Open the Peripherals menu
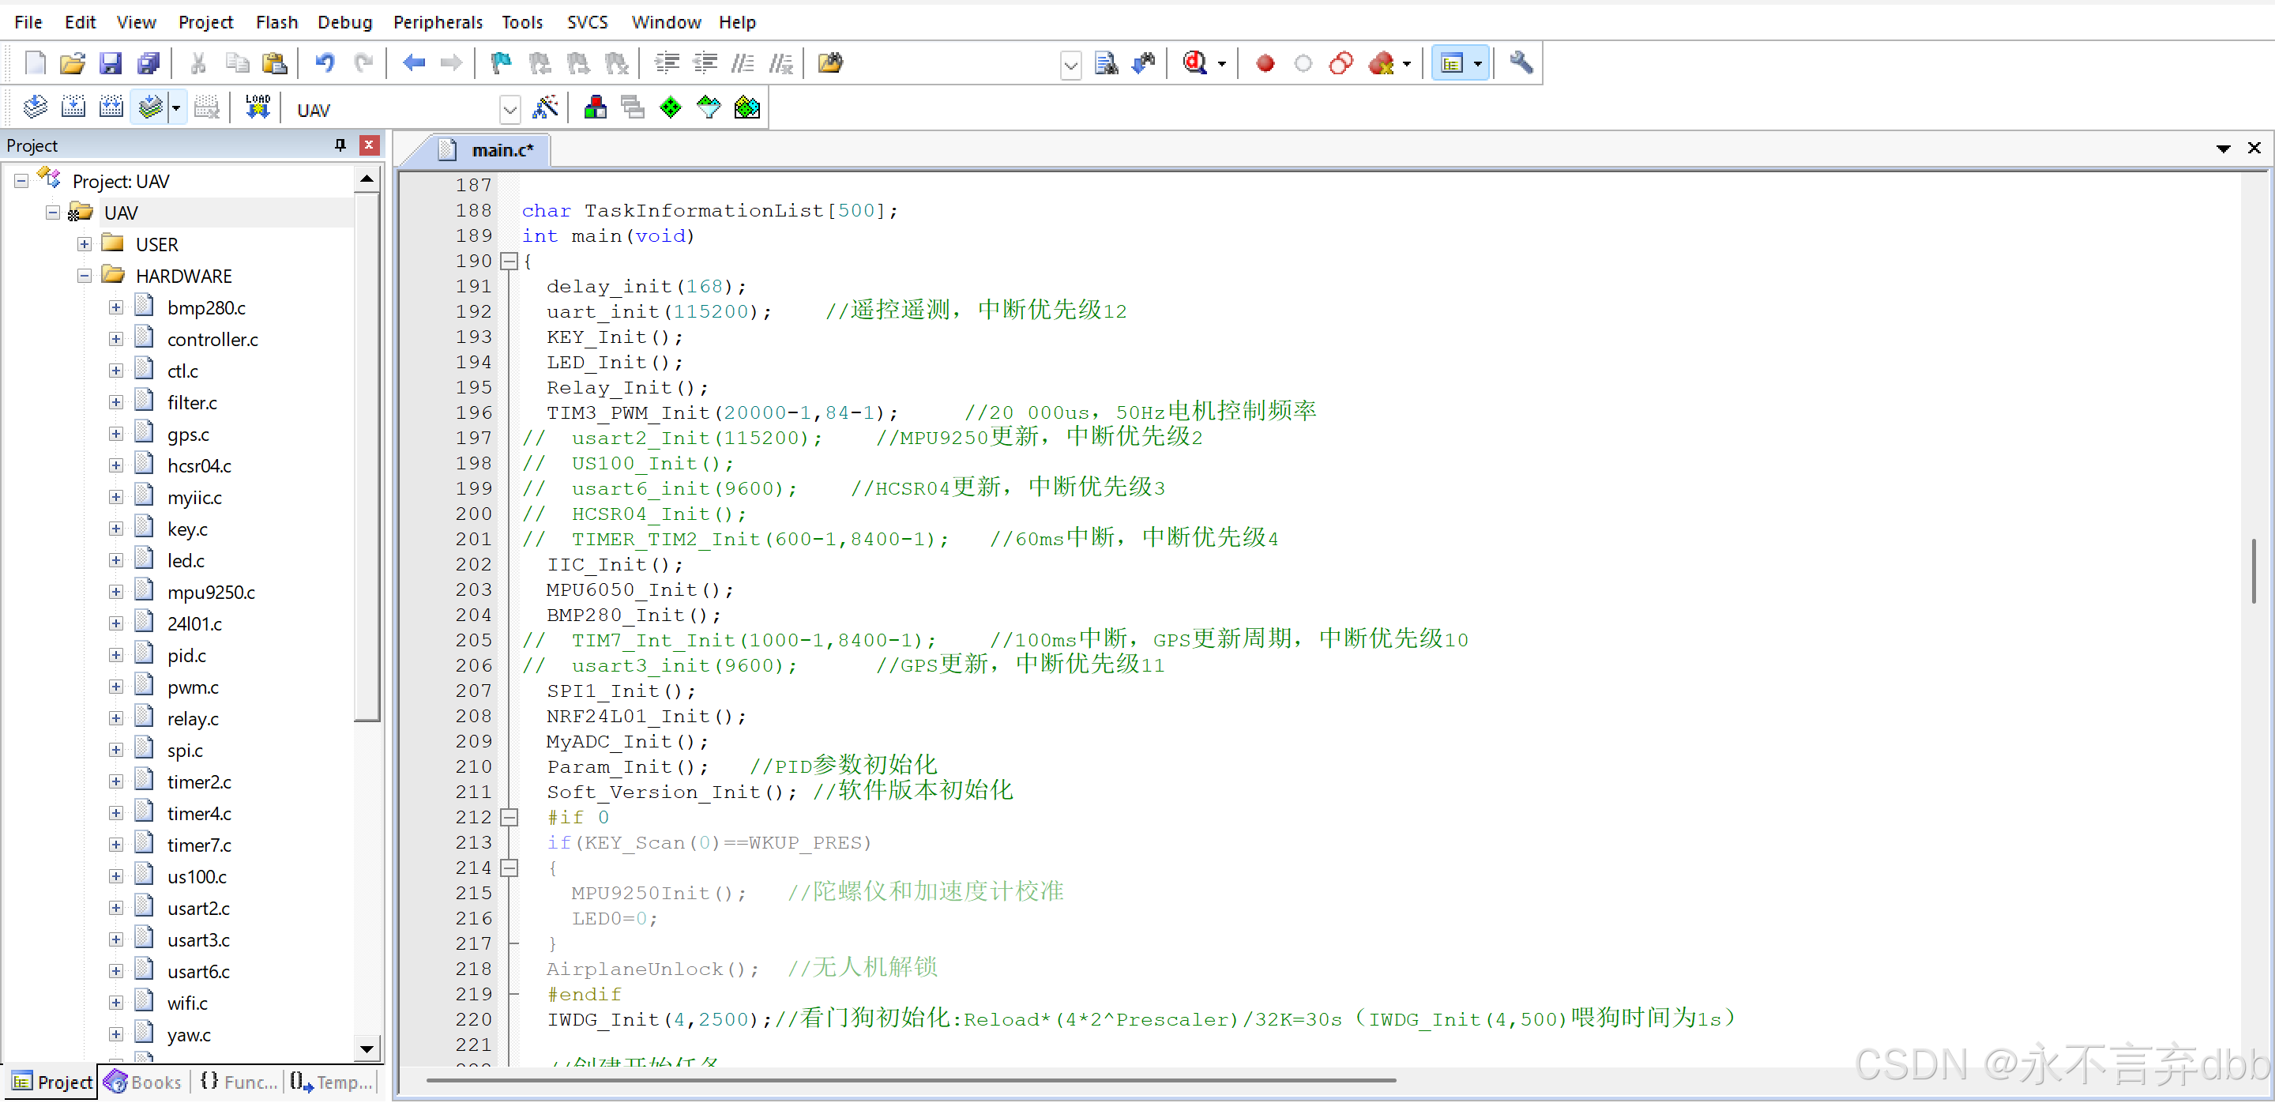Screen dimensions: 2275x1103 tap(437, 22)
